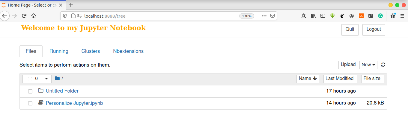The height and width of the screenshot is (129, 408).
Task: Tick the checkbox for Untitled Folder
Action: tap(30, 91)
